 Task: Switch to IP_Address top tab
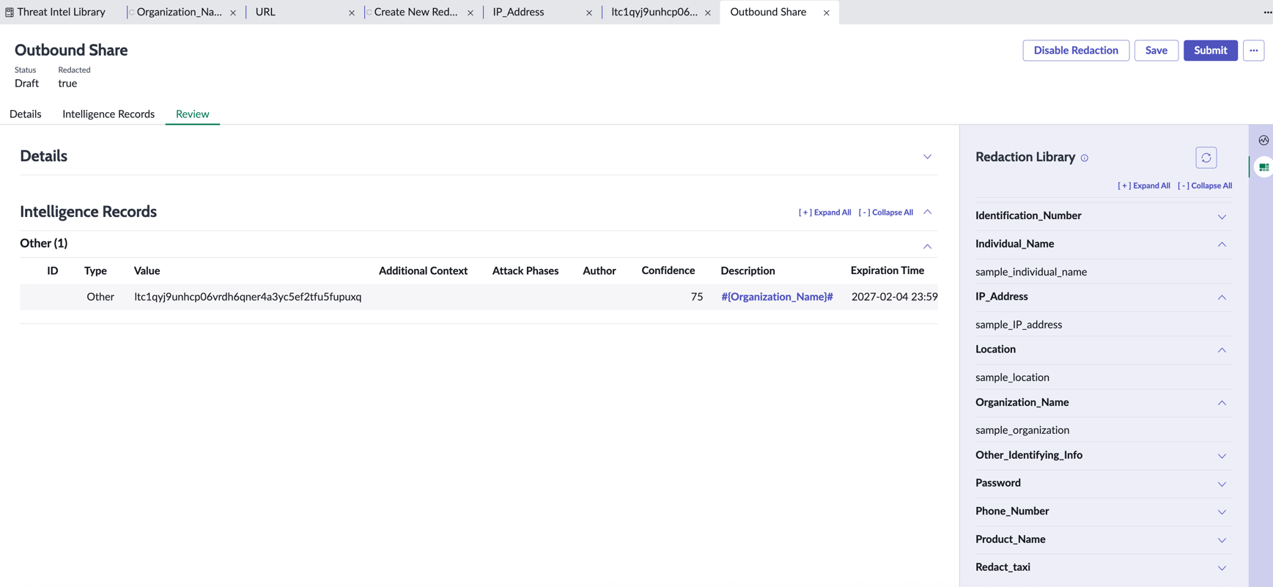(x=518, y=12)
